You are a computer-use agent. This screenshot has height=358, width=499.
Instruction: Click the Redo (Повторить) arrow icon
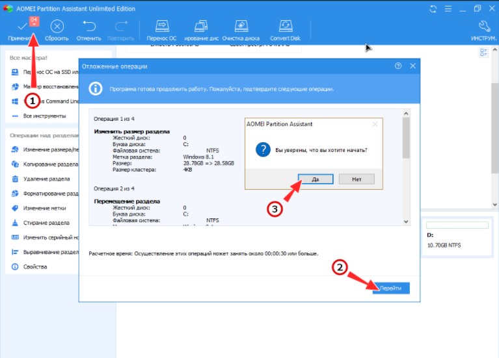coord(121,27)
